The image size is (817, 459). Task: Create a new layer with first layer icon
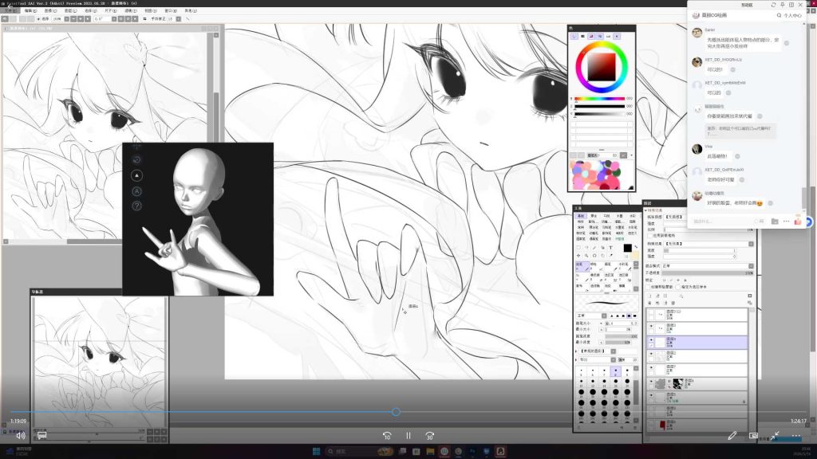tap(649, 296)
